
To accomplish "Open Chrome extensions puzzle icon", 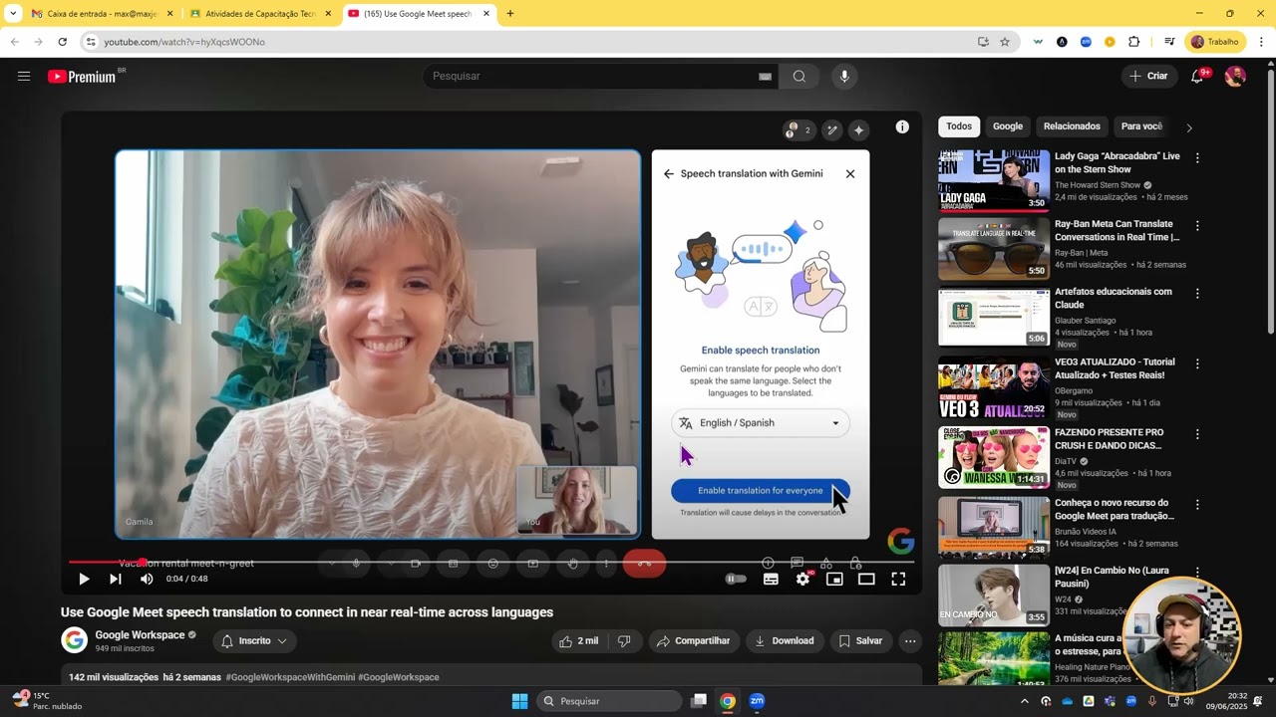I will (1133, 42).
